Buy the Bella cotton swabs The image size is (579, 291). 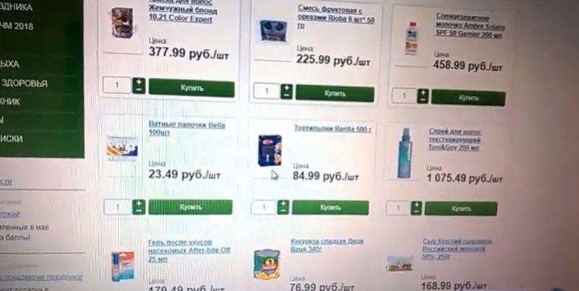[191, 207]
